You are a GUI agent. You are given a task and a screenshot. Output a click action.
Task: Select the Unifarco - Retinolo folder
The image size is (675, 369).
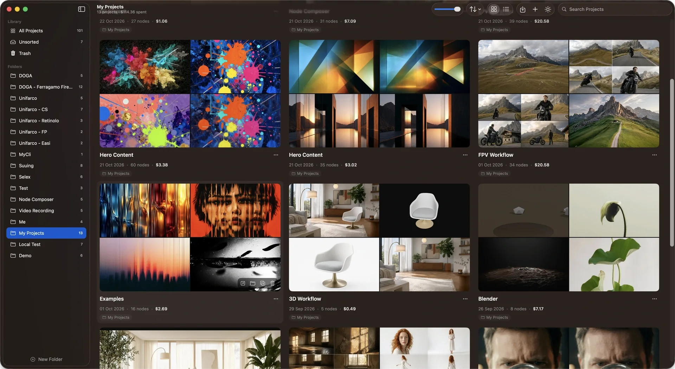click(46, 121)
